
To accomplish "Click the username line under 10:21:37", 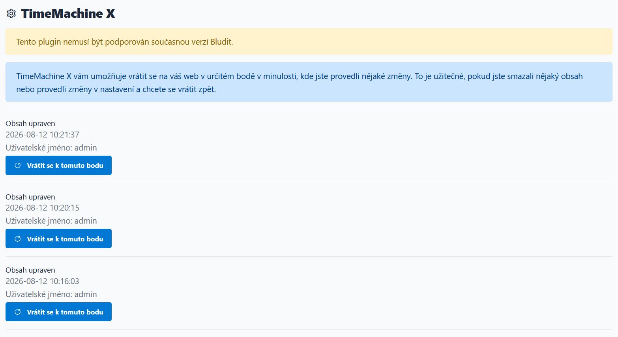I will 51,148.
